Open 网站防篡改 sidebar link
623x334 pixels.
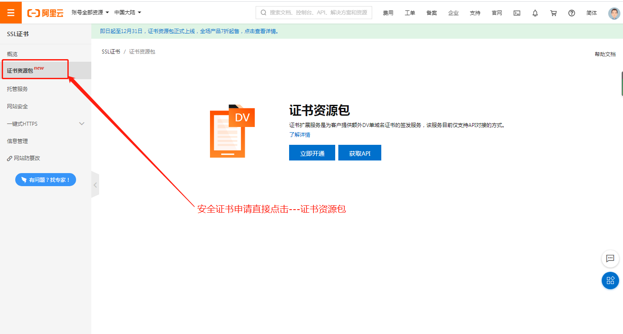coord(27,158)
